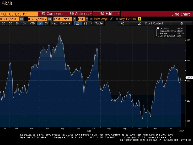
Task: Open chart settings gear icon
Action: pyautogui.click(x=181, y=23)
